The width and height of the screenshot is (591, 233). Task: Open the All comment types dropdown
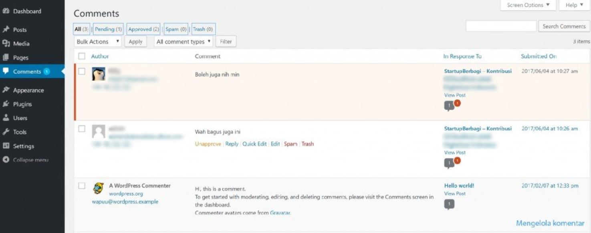[184, 42]
